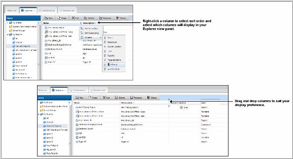Image resolution: width=293 pixels, height=159 pixels.
Task: Expand My Shared node in lower tree
Action: (39, 103)
